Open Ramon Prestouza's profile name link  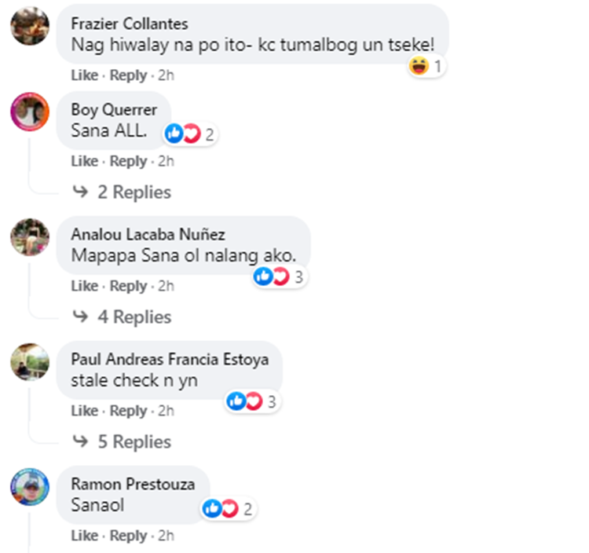133,484
